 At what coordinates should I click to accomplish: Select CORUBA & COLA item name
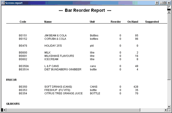tap(55, 39)
